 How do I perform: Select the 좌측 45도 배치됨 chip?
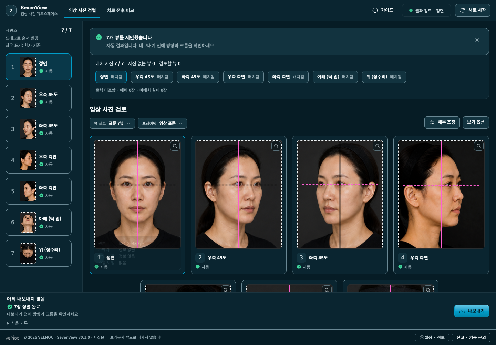coord(198,77)
